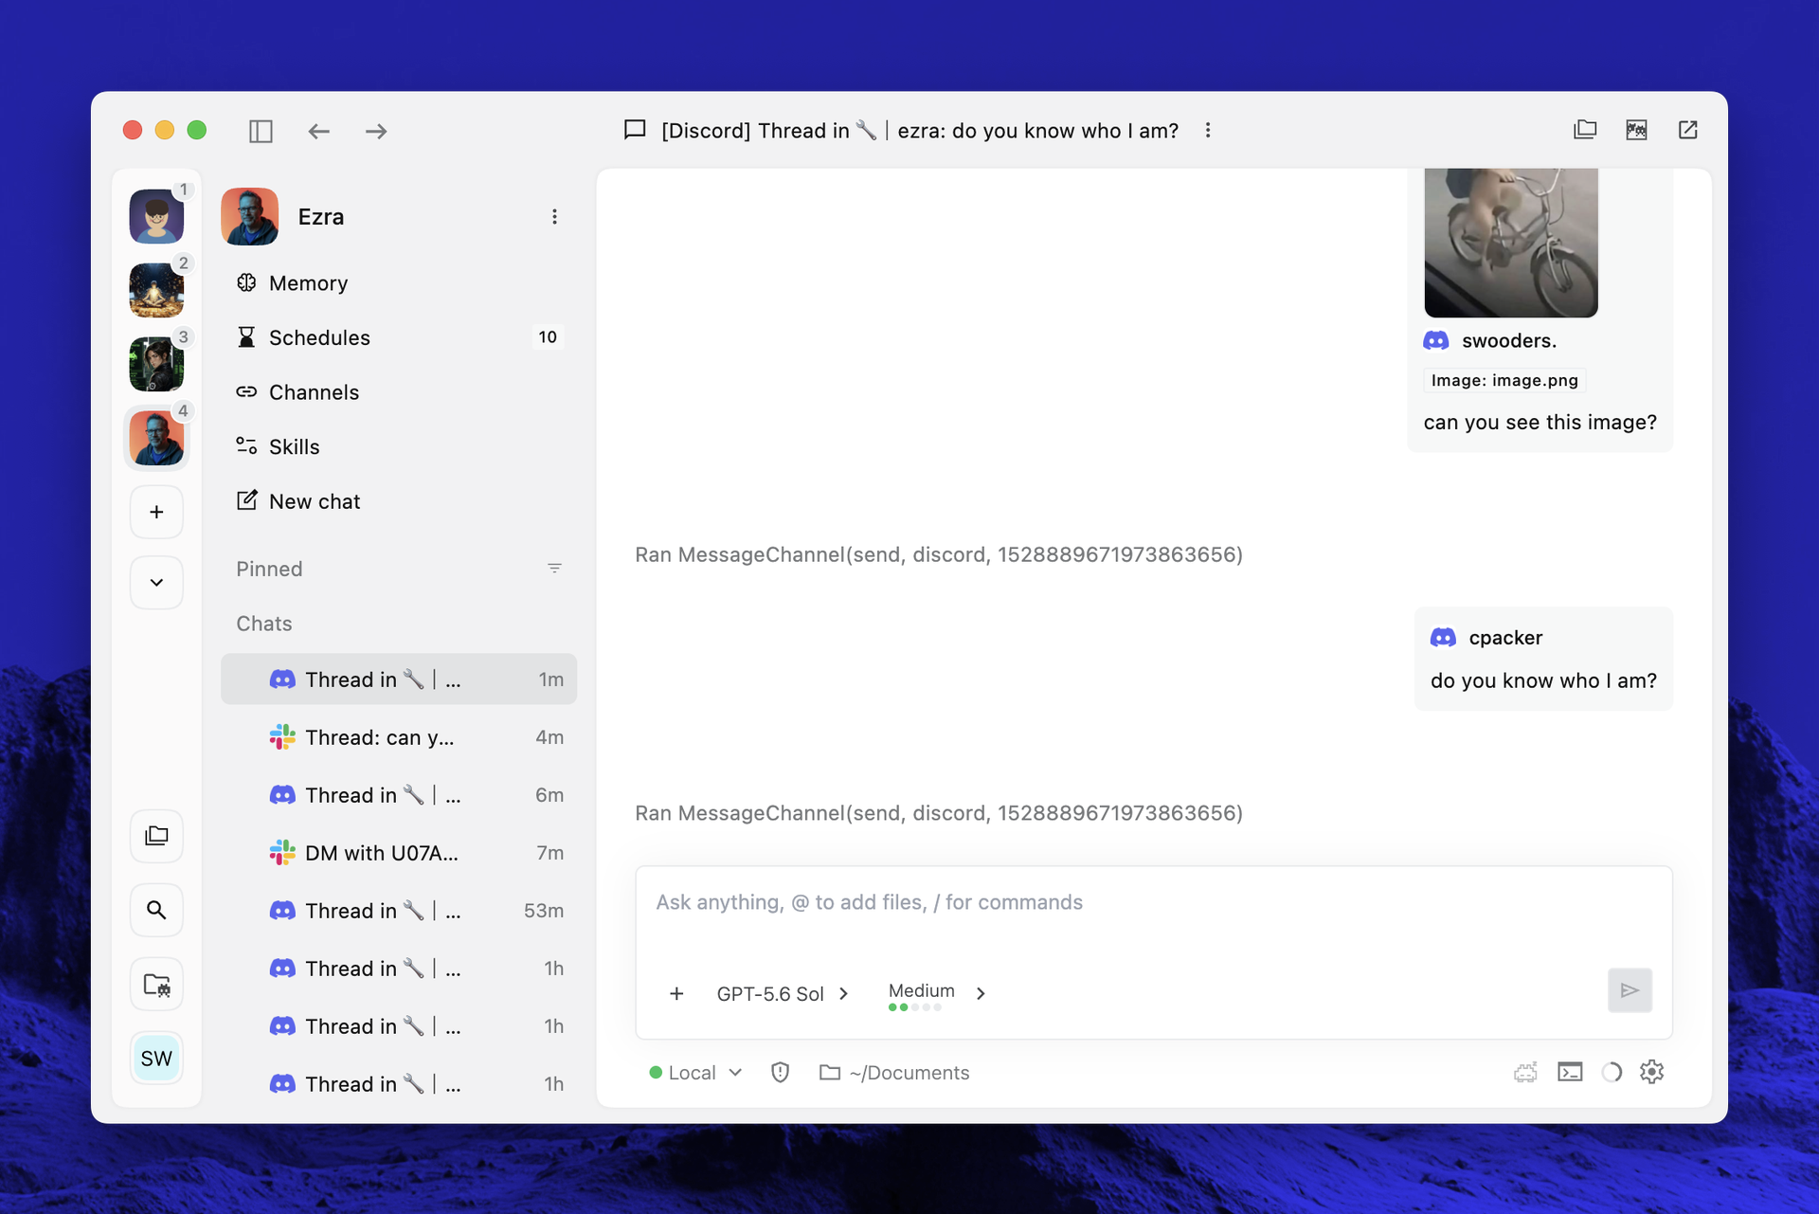This screenshot has width=1819, height=1214.
Task: Open the Medium reasoning effort selector
Action: pos(937,992)
